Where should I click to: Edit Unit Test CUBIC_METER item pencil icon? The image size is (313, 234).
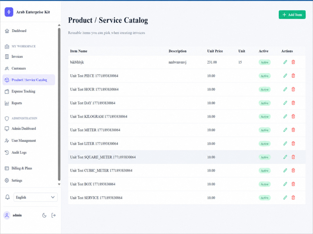[285, 171]
